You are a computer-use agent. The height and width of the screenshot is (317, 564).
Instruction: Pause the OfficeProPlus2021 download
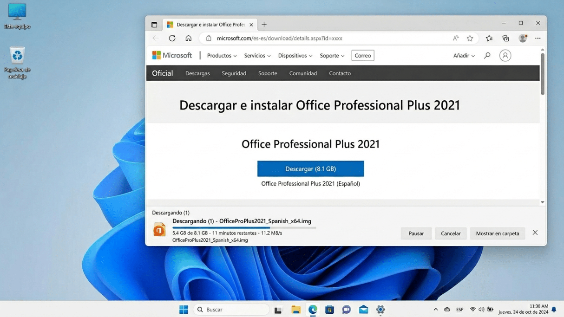point(415,233)
